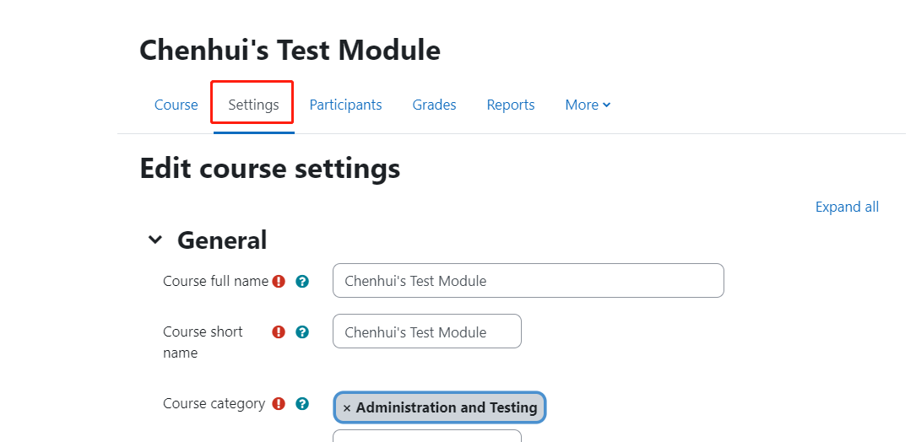Screen dimensions: 916x442
Task: Select the Settings tab
Action: tap(253, 105)
